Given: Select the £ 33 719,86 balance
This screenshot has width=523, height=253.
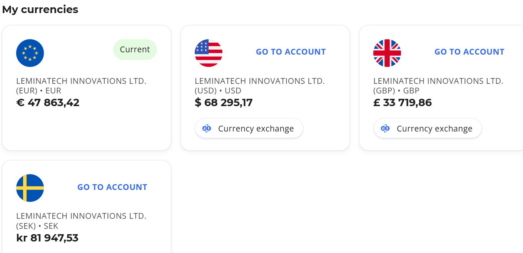Looking at the screenshot, I should click(x=402, y=103).
